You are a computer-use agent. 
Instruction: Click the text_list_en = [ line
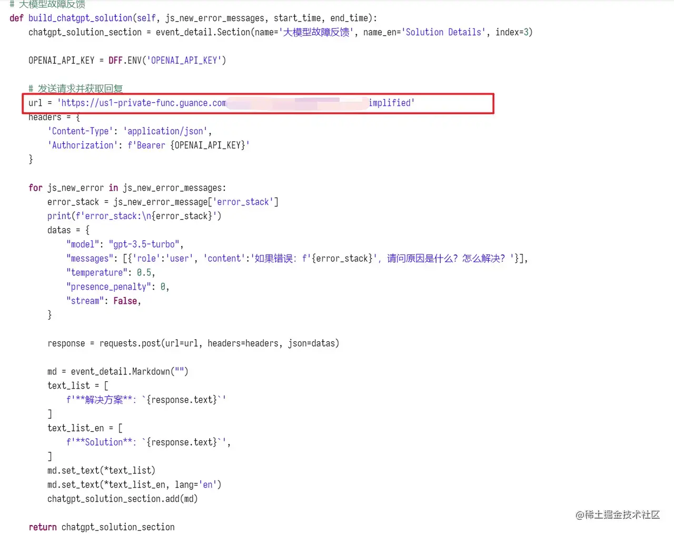point(85,428)
